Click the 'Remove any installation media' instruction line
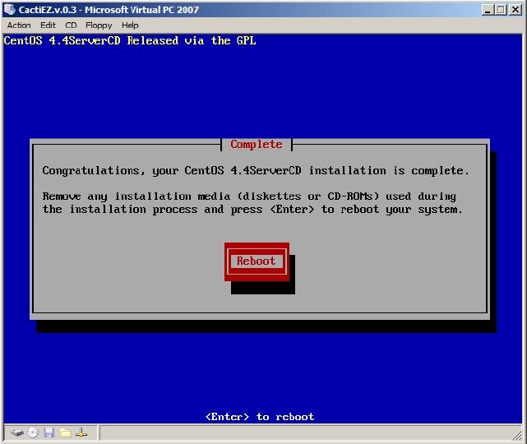The height and width of the screenshot is (444, 527). tap(249, 197)
